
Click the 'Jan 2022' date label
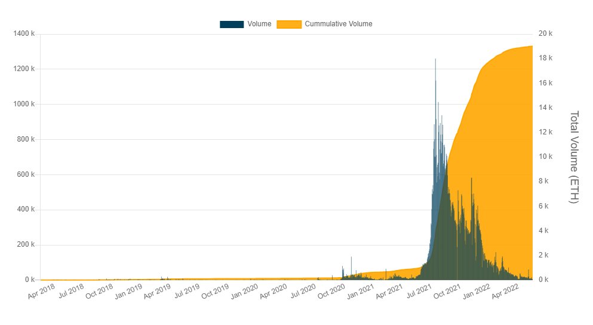click(477, 292)
